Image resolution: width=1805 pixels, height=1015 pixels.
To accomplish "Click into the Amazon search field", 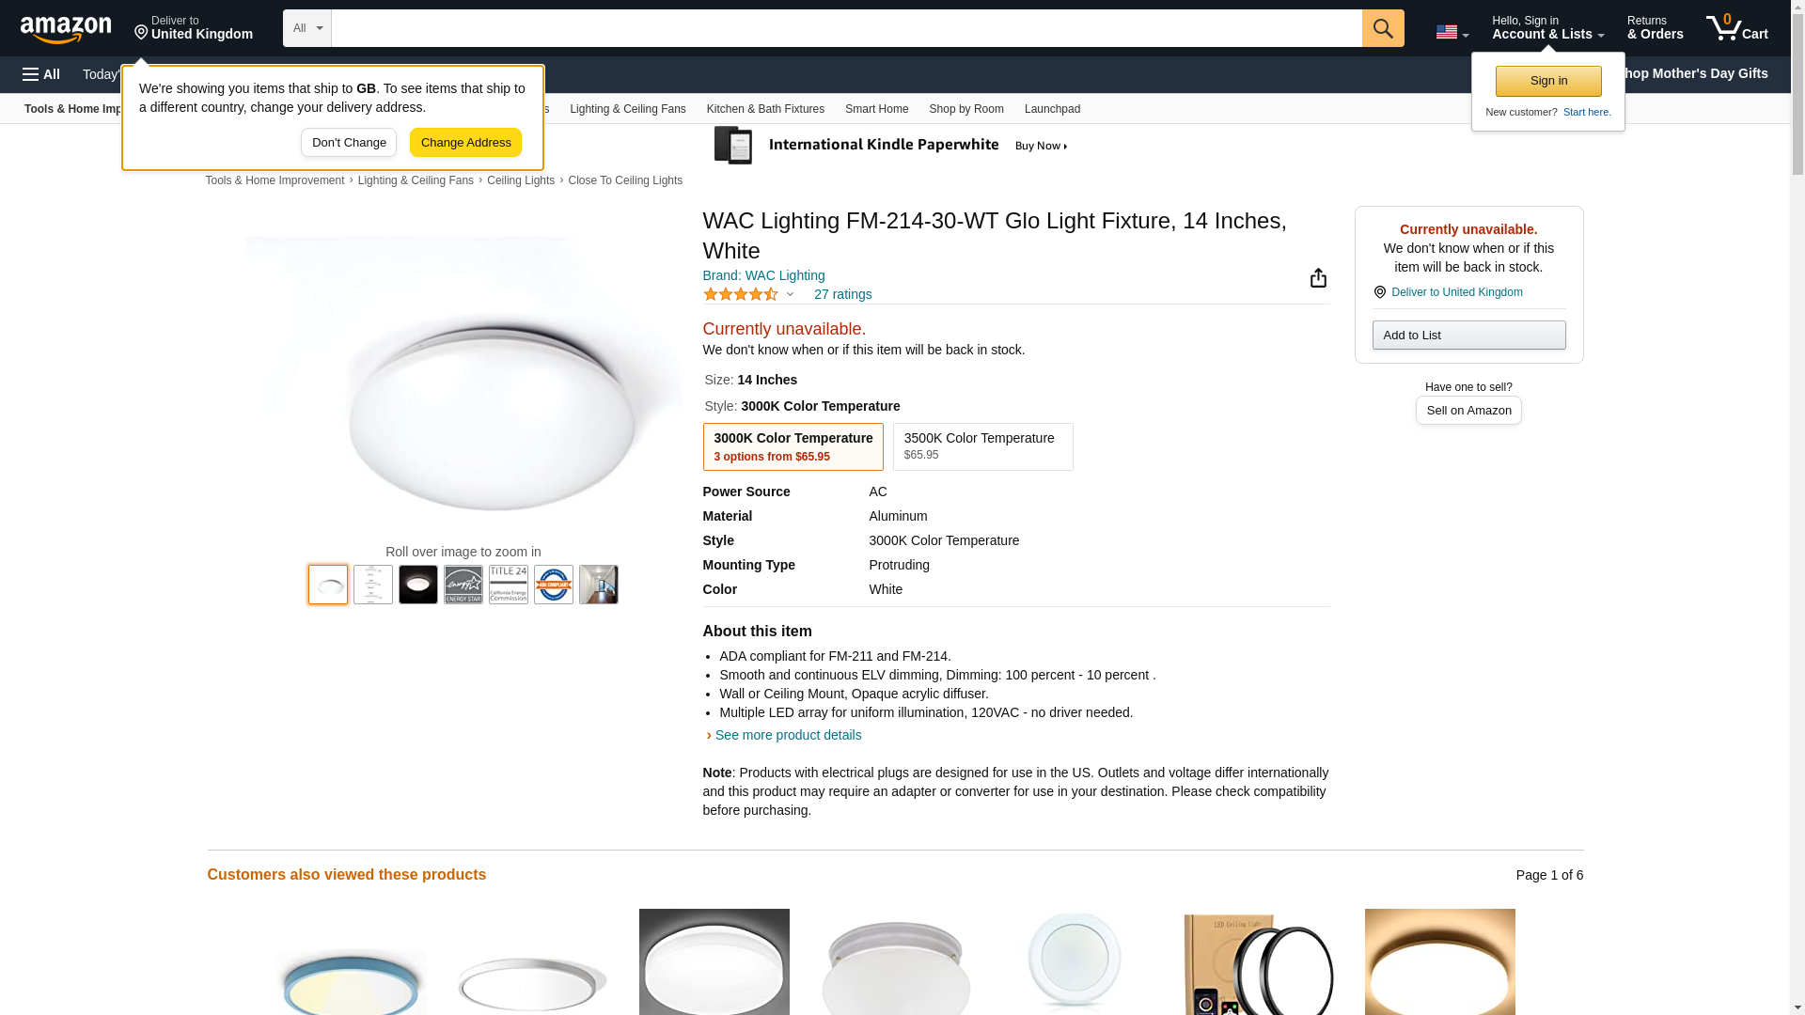I will click(846, 28).
